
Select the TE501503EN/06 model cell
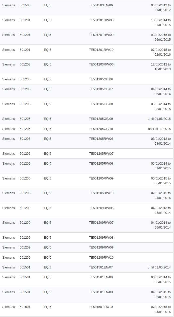[x=101, y=5]
